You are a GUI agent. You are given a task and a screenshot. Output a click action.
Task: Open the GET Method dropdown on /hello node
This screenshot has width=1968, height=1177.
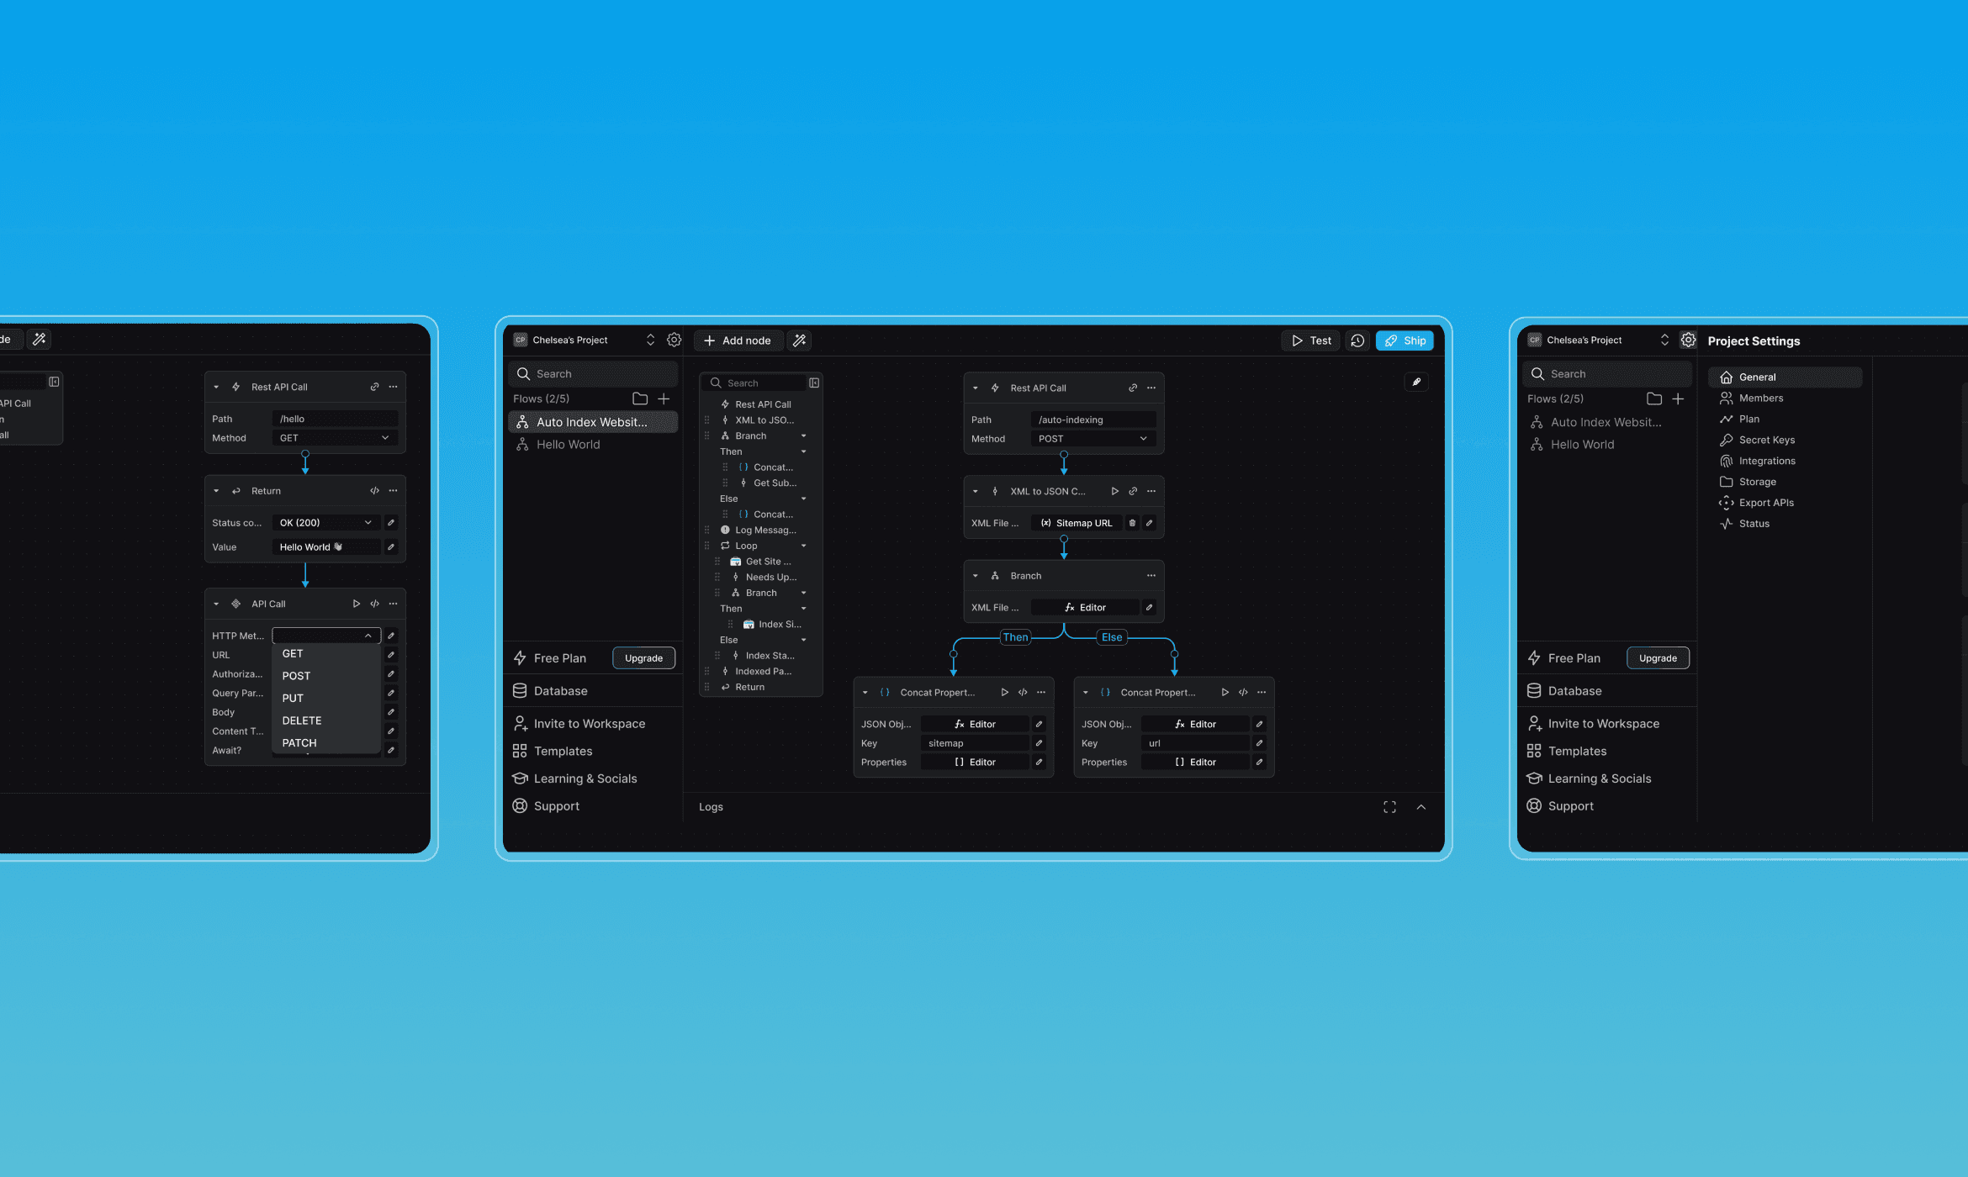tap(334, 438)
